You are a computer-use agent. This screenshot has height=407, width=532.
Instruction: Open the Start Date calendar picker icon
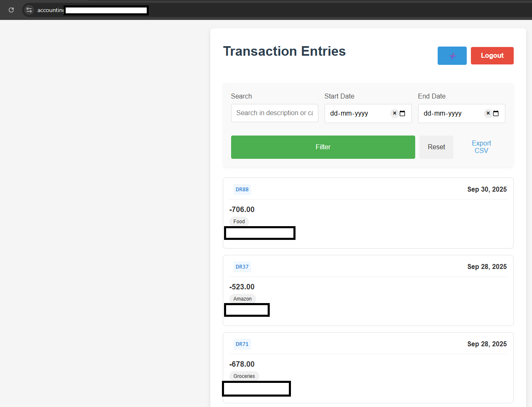point(402,113)
